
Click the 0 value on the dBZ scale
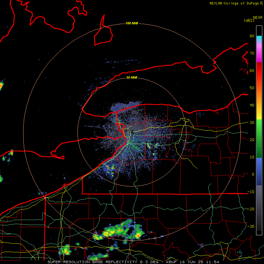(253, 175)
